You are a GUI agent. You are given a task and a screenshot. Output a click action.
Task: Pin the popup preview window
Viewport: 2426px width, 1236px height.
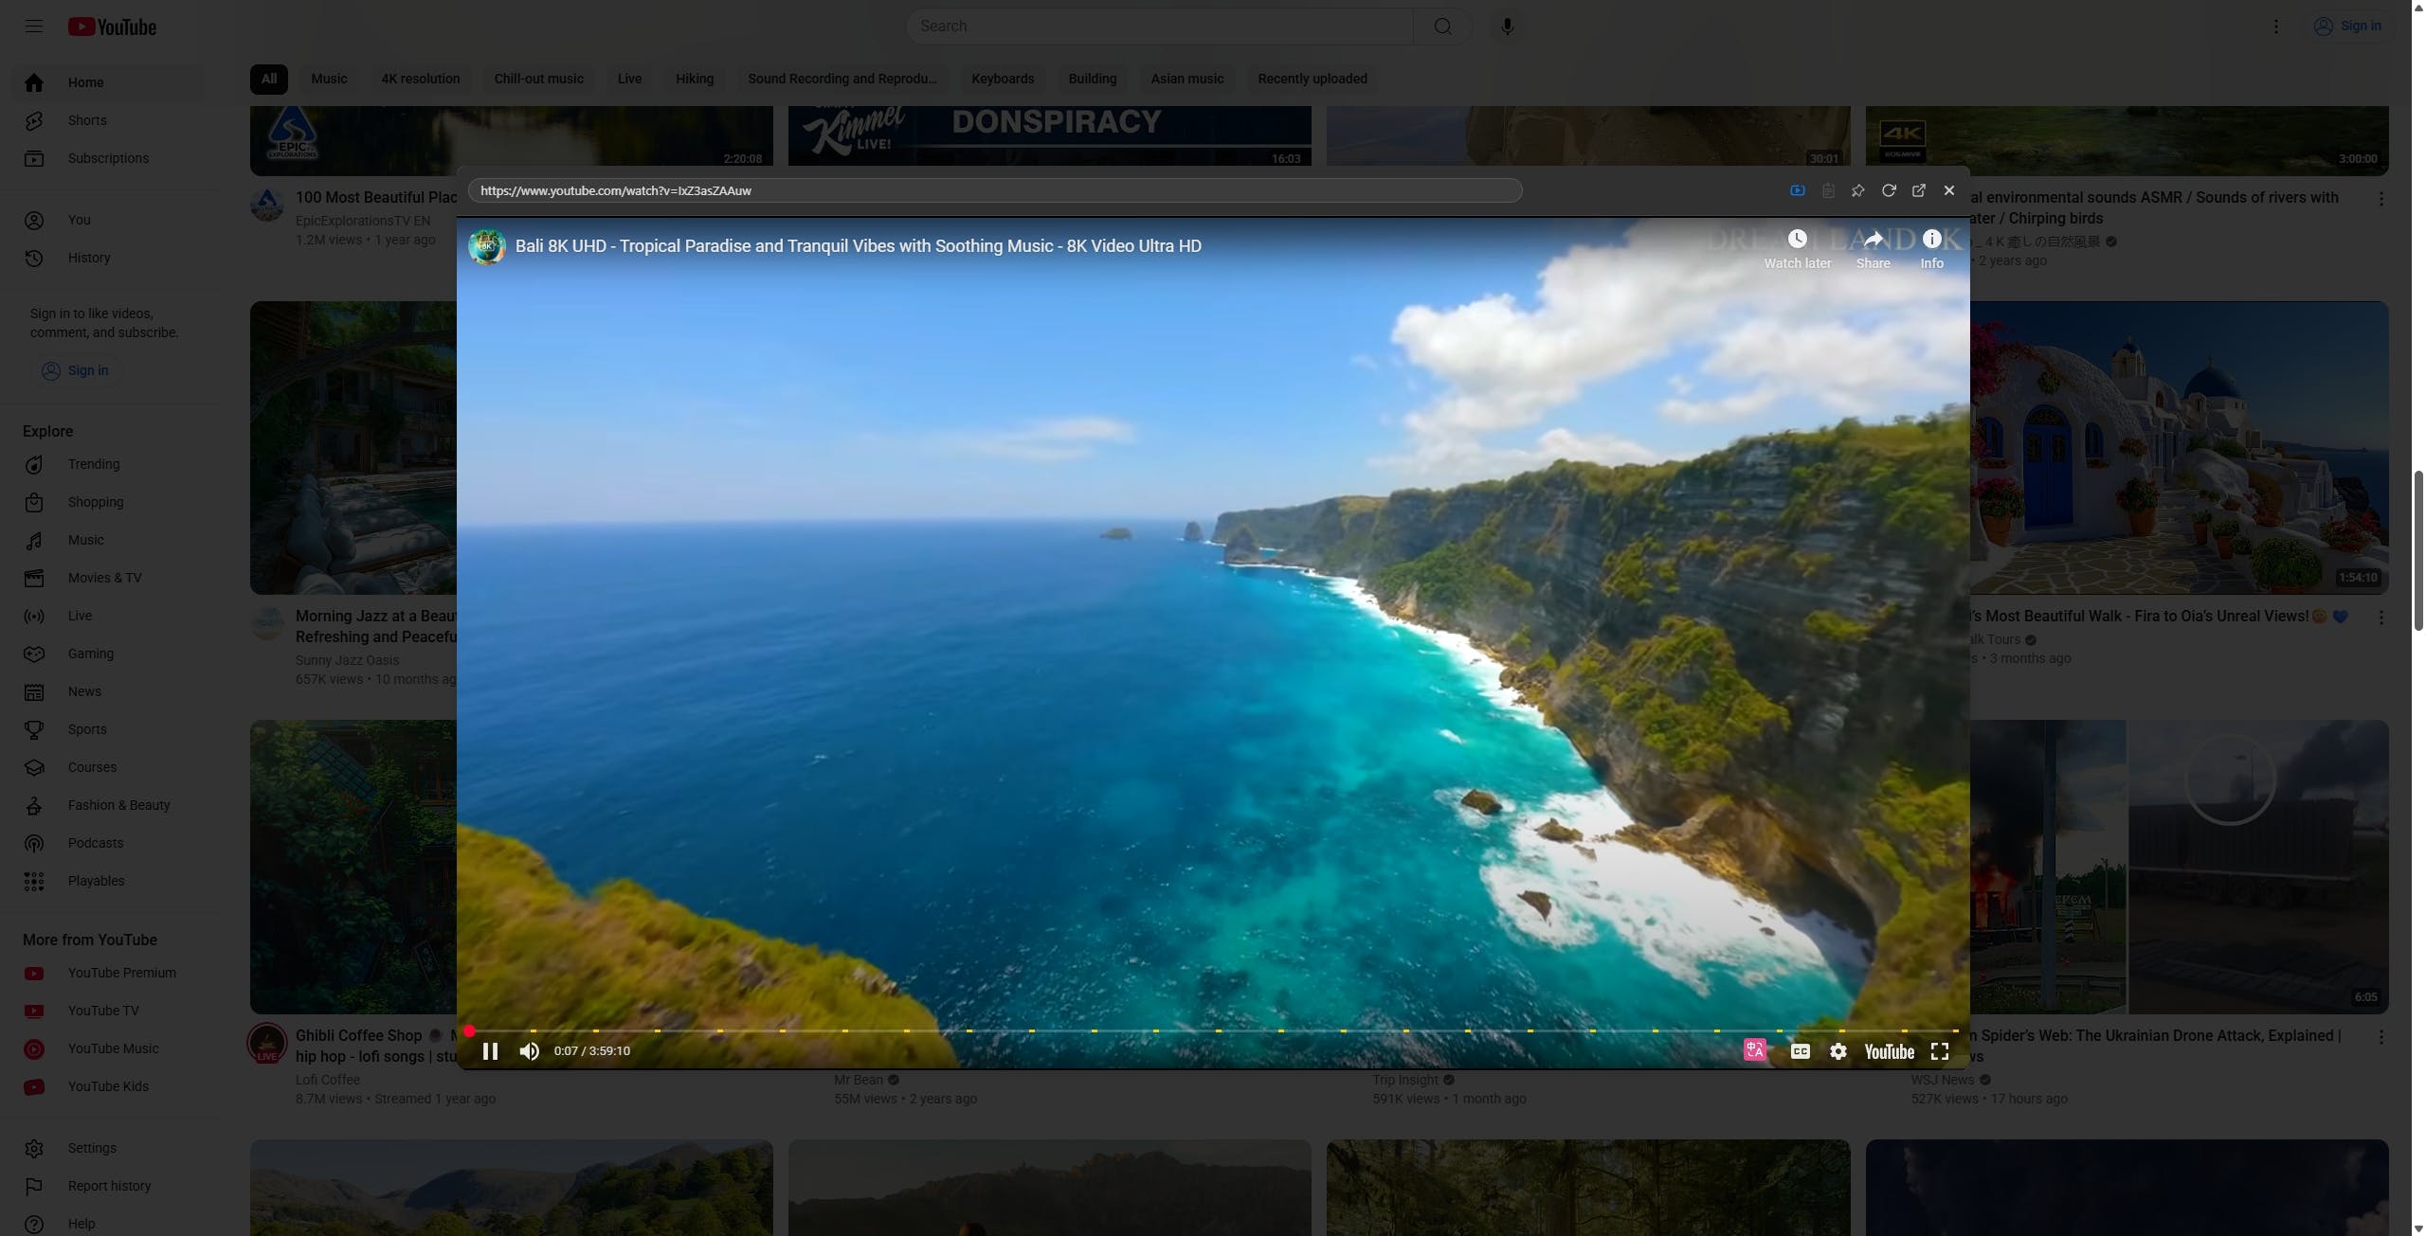click(x=1858, y=190)
